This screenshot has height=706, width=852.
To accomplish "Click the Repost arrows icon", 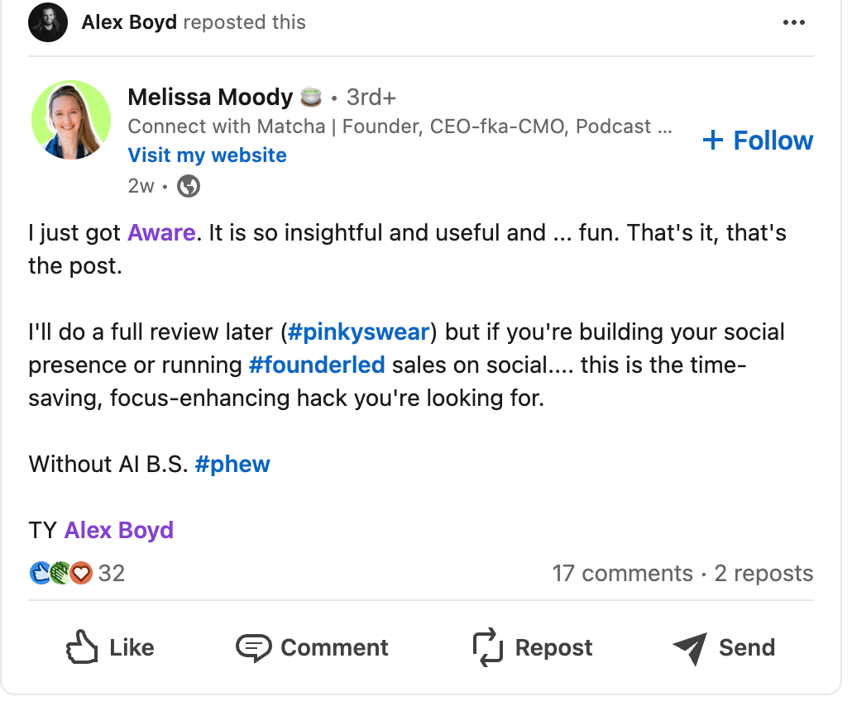I will [x=486, y=647].
